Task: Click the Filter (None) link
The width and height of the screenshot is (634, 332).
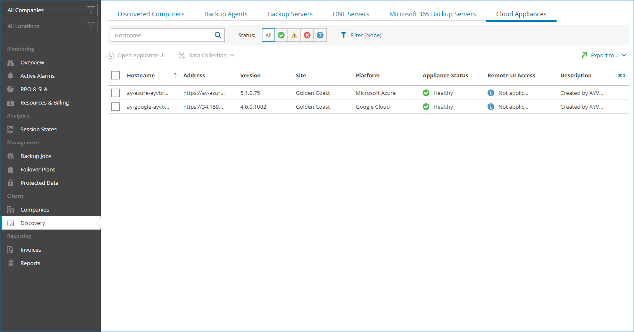Action: coord(365,35)
